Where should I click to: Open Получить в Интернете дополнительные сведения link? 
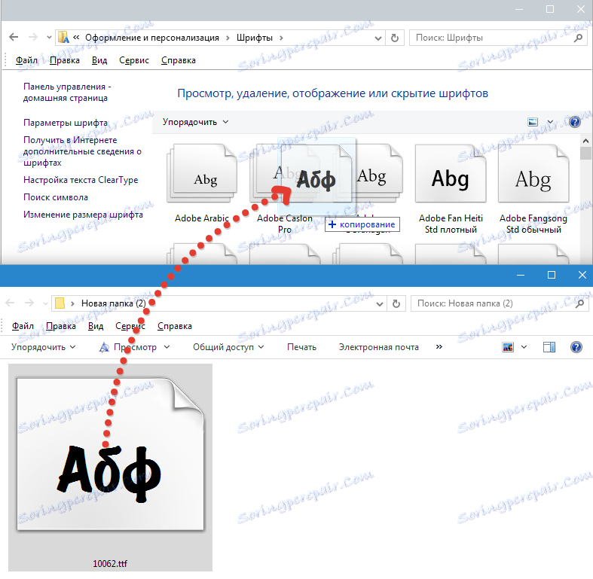click(82, 151)
